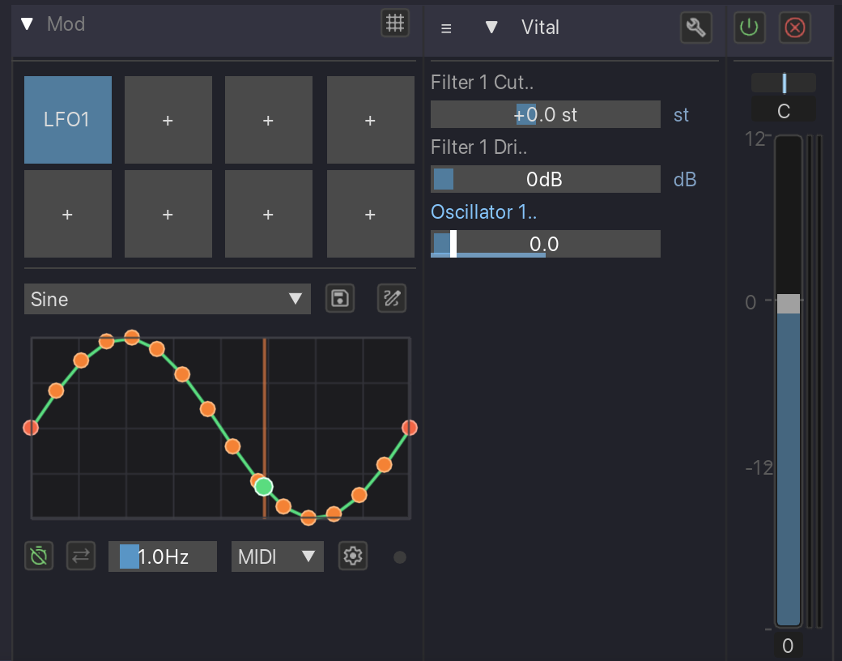The image size is (842, 661).
Task: Click the hamburger menu icon beside Vital
Action: pyautogui.click(x=446, y=27)
